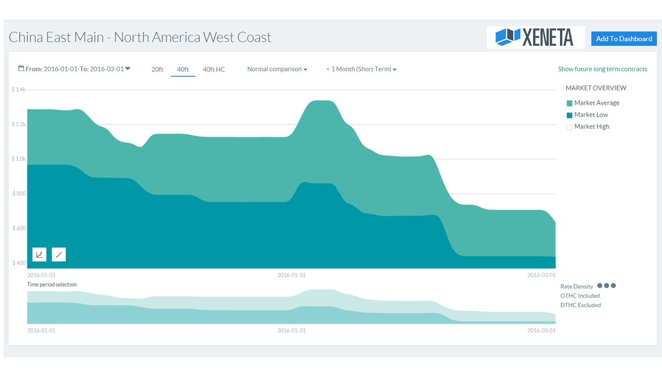Click the time period selection mini chart

[291, 307]
